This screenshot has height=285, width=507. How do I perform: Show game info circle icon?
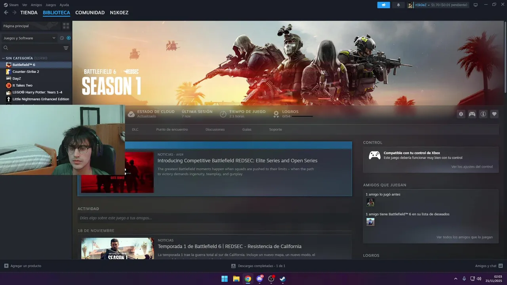pyautogui.click(x=483, y=114)
